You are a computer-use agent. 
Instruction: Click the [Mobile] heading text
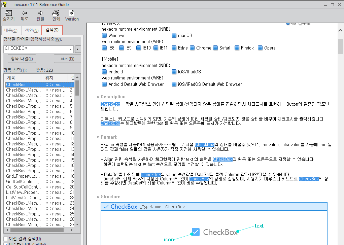coord(110,59)
